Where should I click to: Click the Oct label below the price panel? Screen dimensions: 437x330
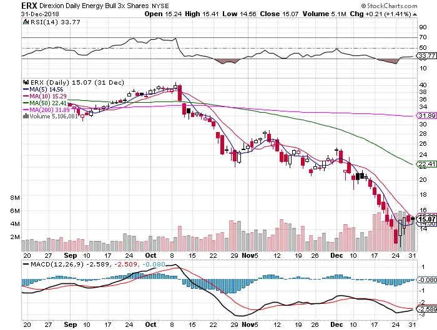[151, 255]
